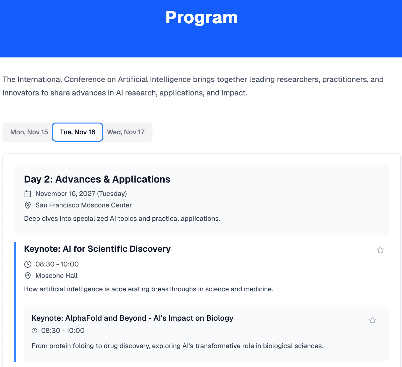Click the Program page banner title
The height and width of the screenshot is (367, 402).
[201, 18]
